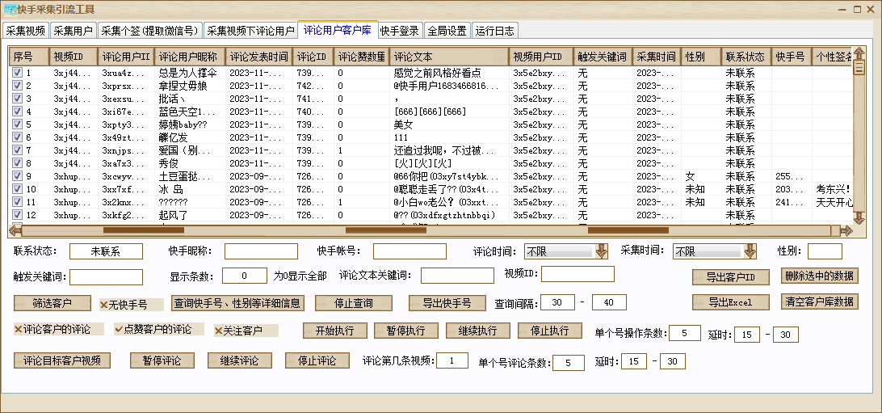Switch to the 采集视频 tab
882x413 pixels.
pyautogui.click(x=26, y=31)
